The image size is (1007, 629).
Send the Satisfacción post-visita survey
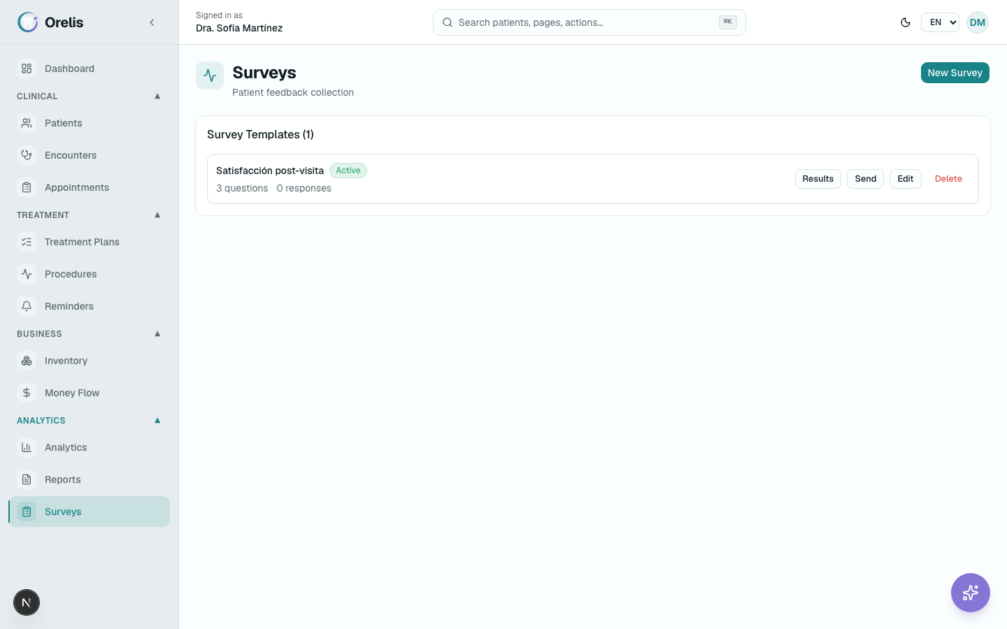(865, 179)
